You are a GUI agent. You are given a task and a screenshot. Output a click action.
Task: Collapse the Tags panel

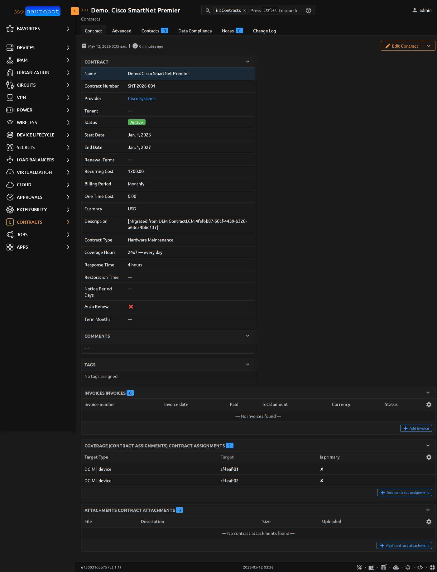(x=248, y=365)
